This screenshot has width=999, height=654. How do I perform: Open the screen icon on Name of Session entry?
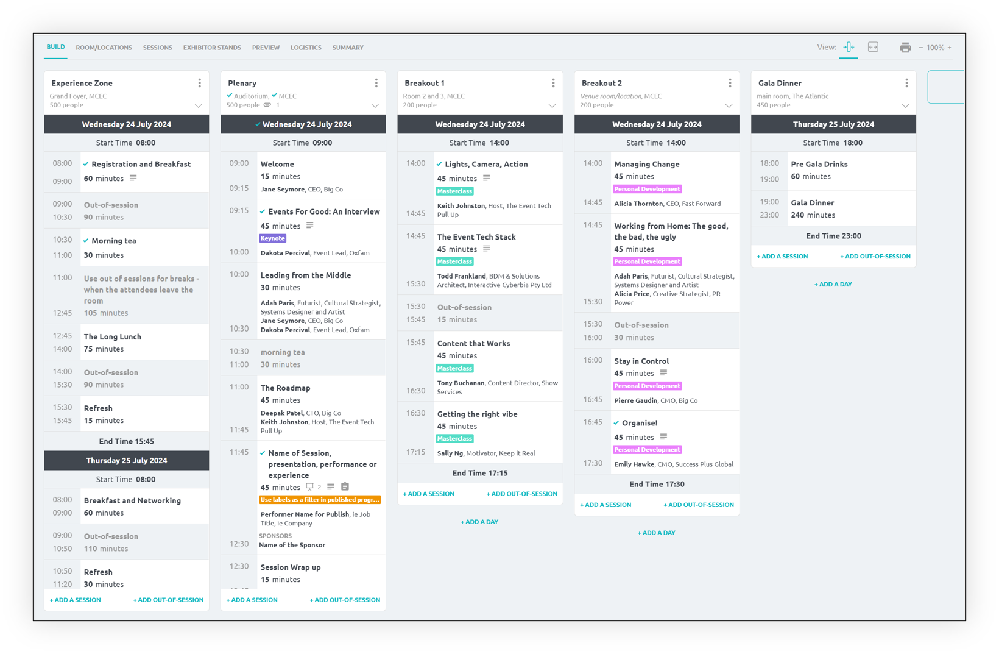pos(309,486)
